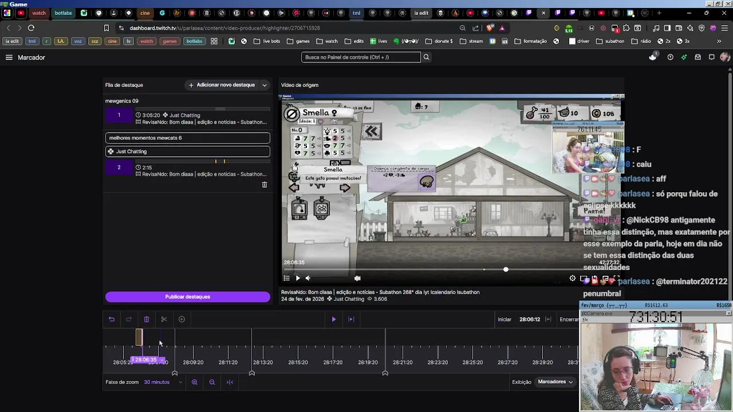Click the marker near 28:13:20

tap(251, 373)
